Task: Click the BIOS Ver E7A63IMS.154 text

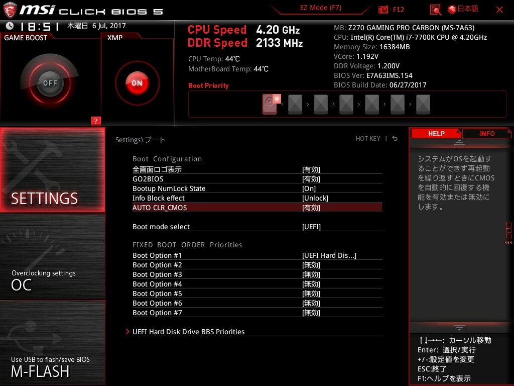Action: (373, 75)
